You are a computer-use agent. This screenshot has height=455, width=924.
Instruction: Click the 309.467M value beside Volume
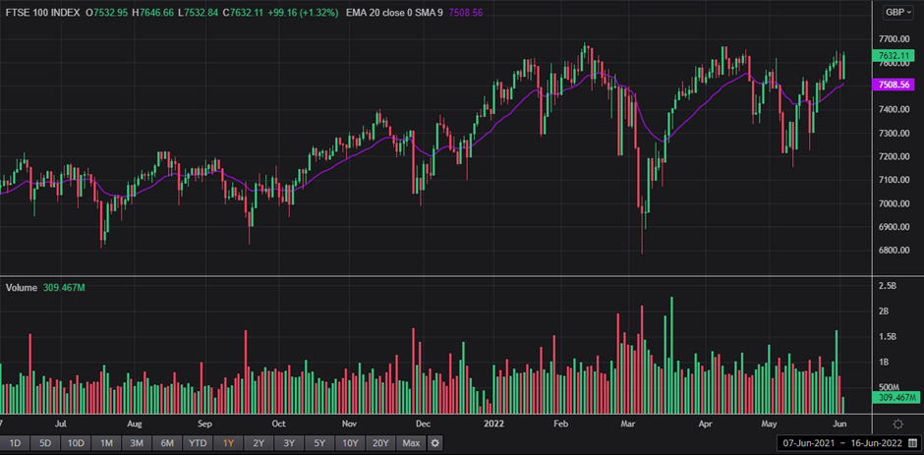click(x=64, y=288)
